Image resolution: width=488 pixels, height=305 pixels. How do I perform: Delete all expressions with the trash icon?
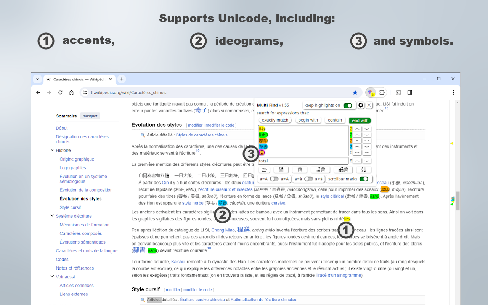[x=300, y=170]
